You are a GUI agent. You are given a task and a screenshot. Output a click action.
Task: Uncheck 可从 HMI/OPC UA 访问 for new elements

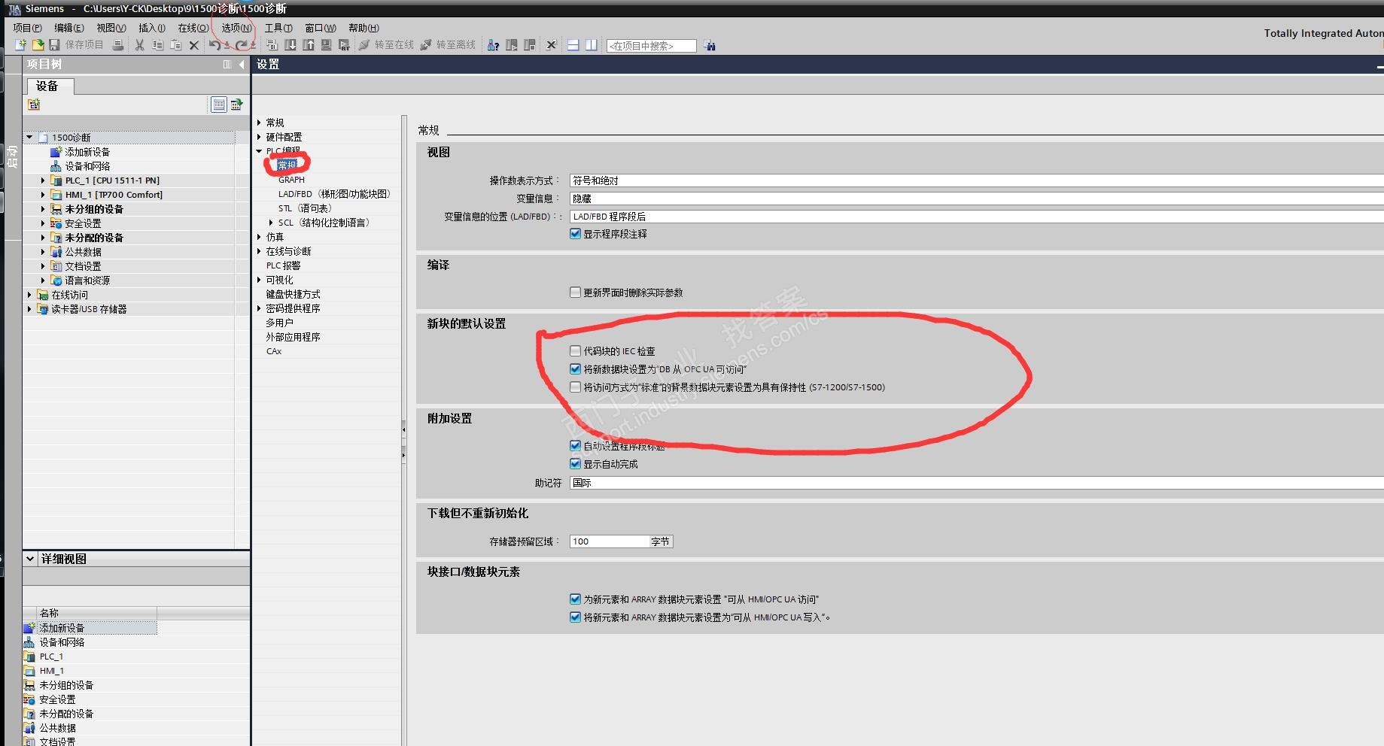pos(576,599)
